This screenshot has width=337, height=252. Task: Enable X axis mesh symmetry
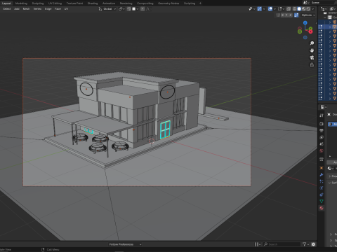coord(282,15)
